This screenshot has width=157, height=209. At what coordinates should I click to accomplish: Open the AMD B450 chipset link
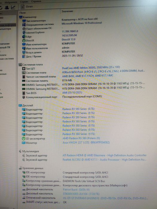[88, 76]
